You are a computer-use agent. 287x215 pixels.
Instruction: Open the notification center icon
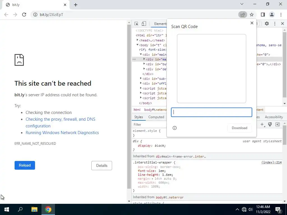278,210
